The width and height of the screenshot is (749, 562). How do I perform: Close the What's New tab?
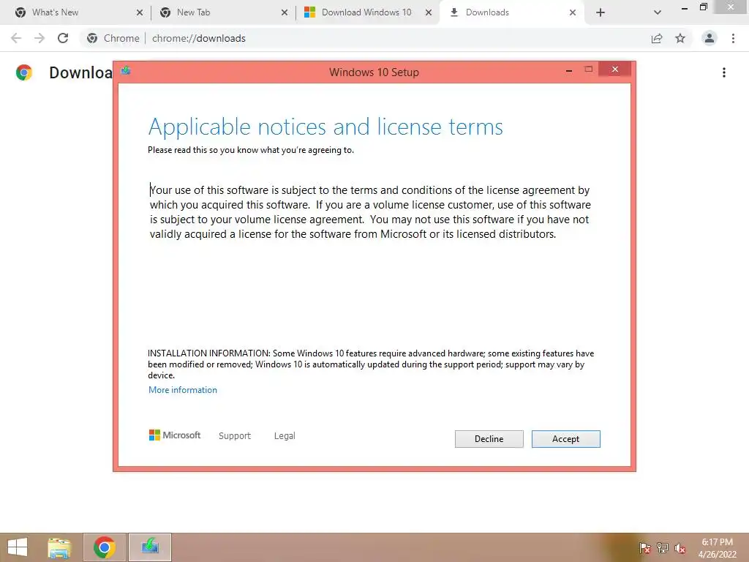[140, 12]
